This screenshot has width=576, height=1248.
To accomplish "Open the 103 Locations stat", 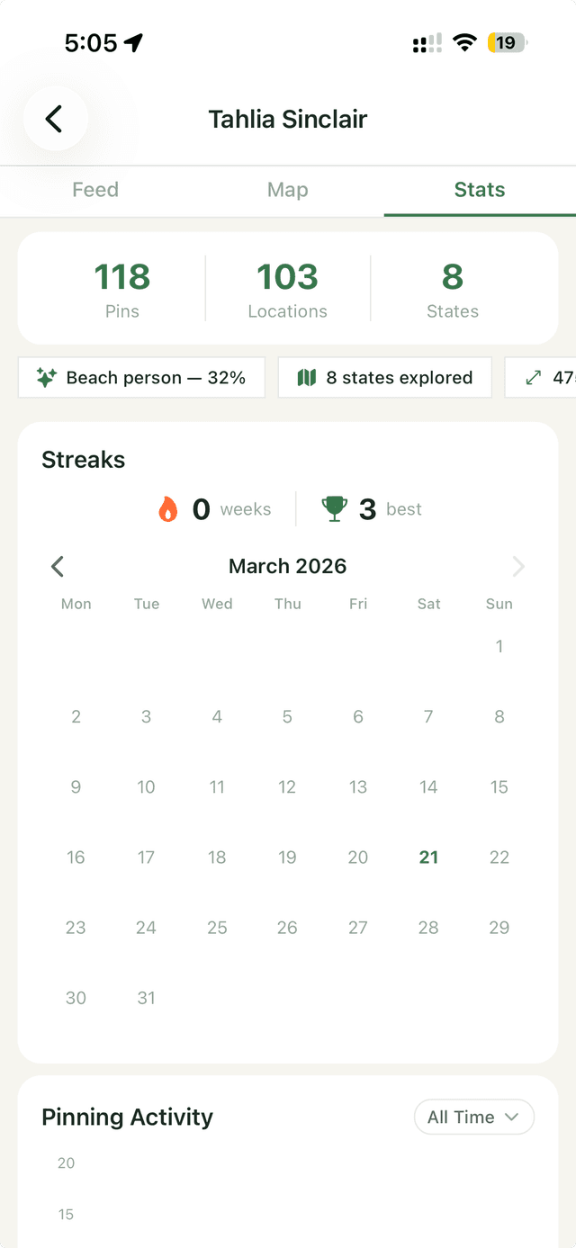I will coord(287,288).
